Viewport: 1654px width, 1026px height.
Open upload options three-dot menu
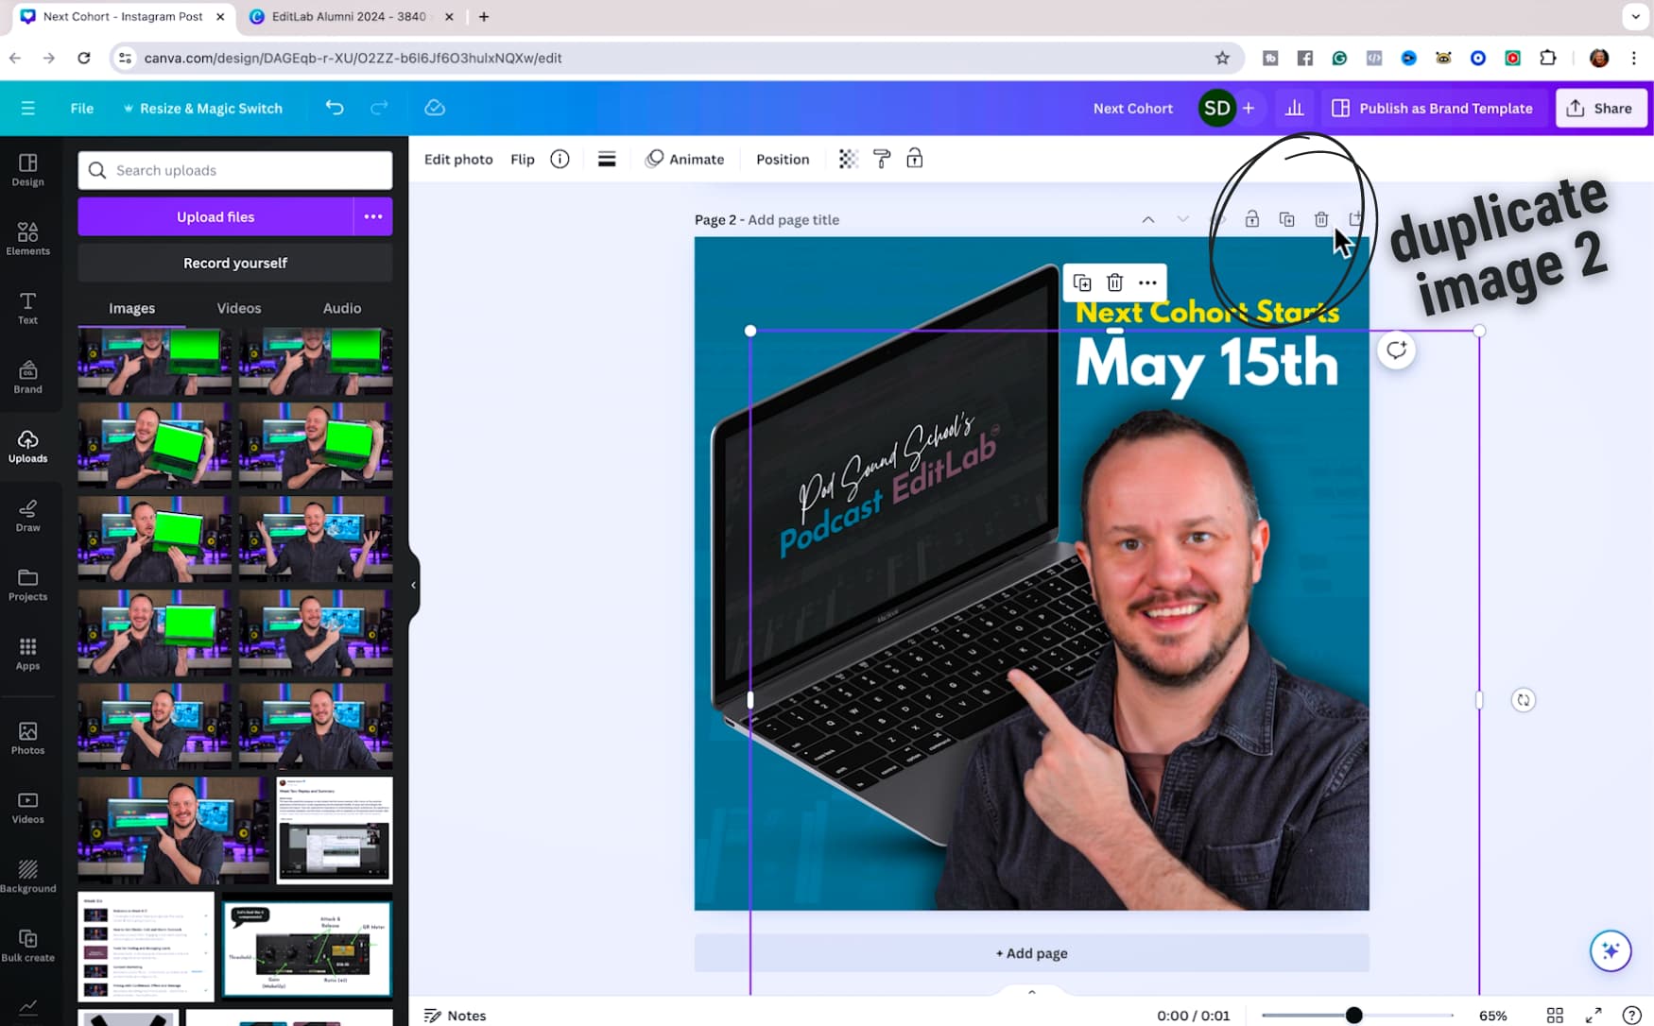coord(373,216)
